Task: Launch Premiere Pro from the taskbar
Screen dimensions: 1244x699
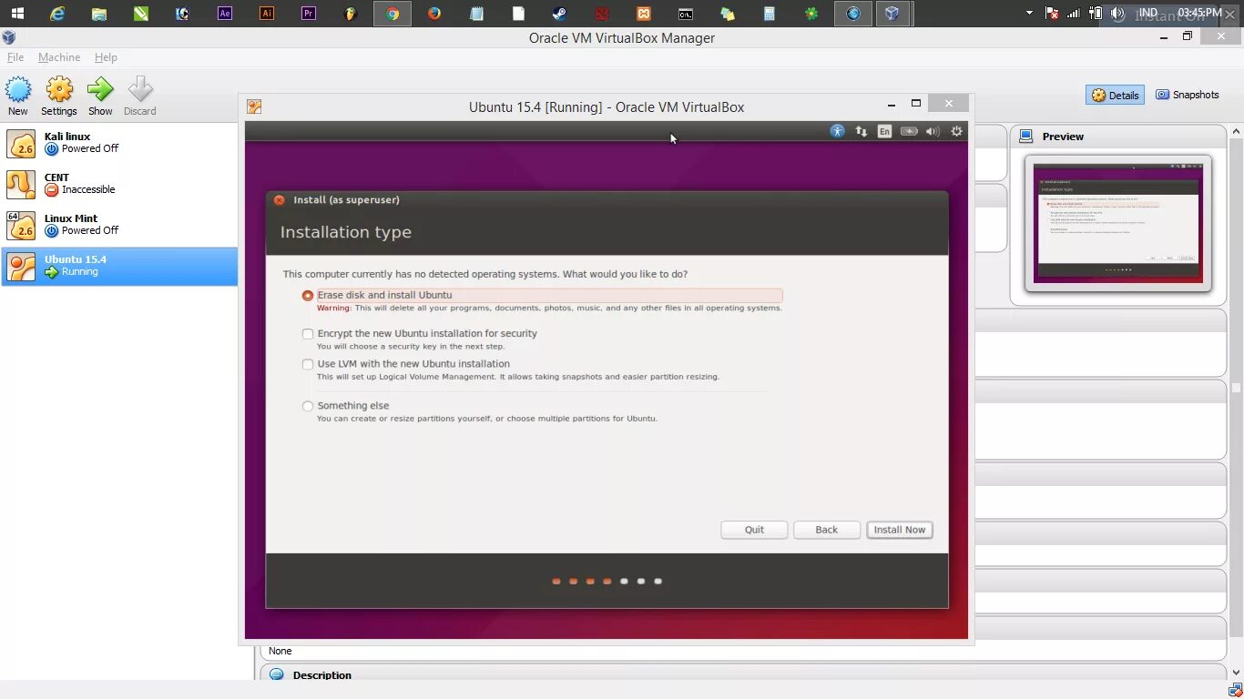Action: [309, 14]
